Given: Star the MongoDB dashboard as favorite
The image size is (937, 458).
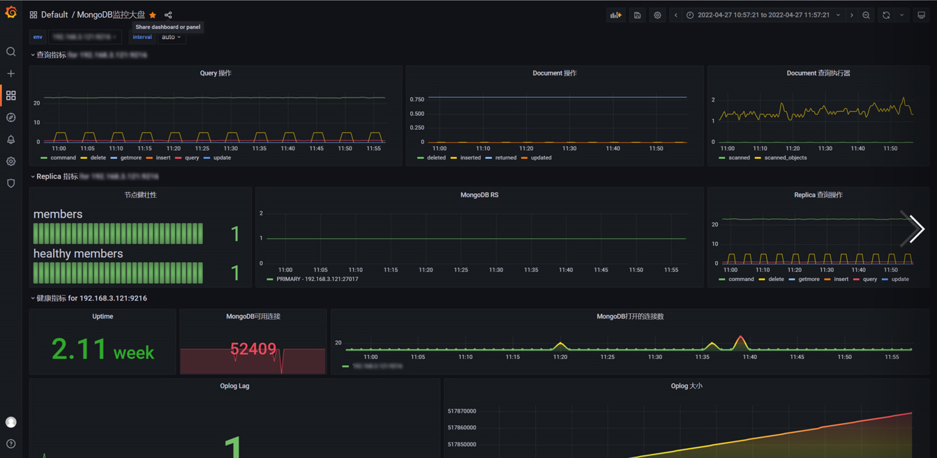Looking at the screenshot, I should click(x=153, y=15).
